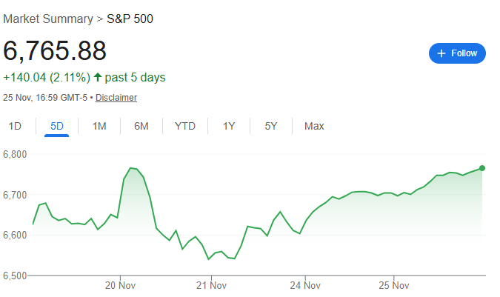Select the 1Y time range
Screen dimensions: 500x297
click(x=229, y=126)
